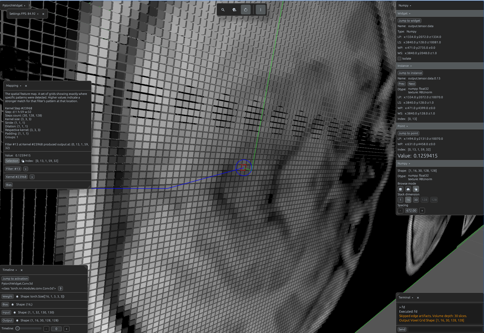Click the magnifier search icon in top toolbar
Viewport: 484px width, 333px height.
(223, 10)
